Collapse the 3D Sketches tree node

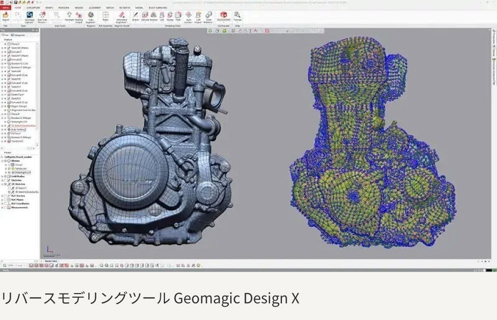2,184
